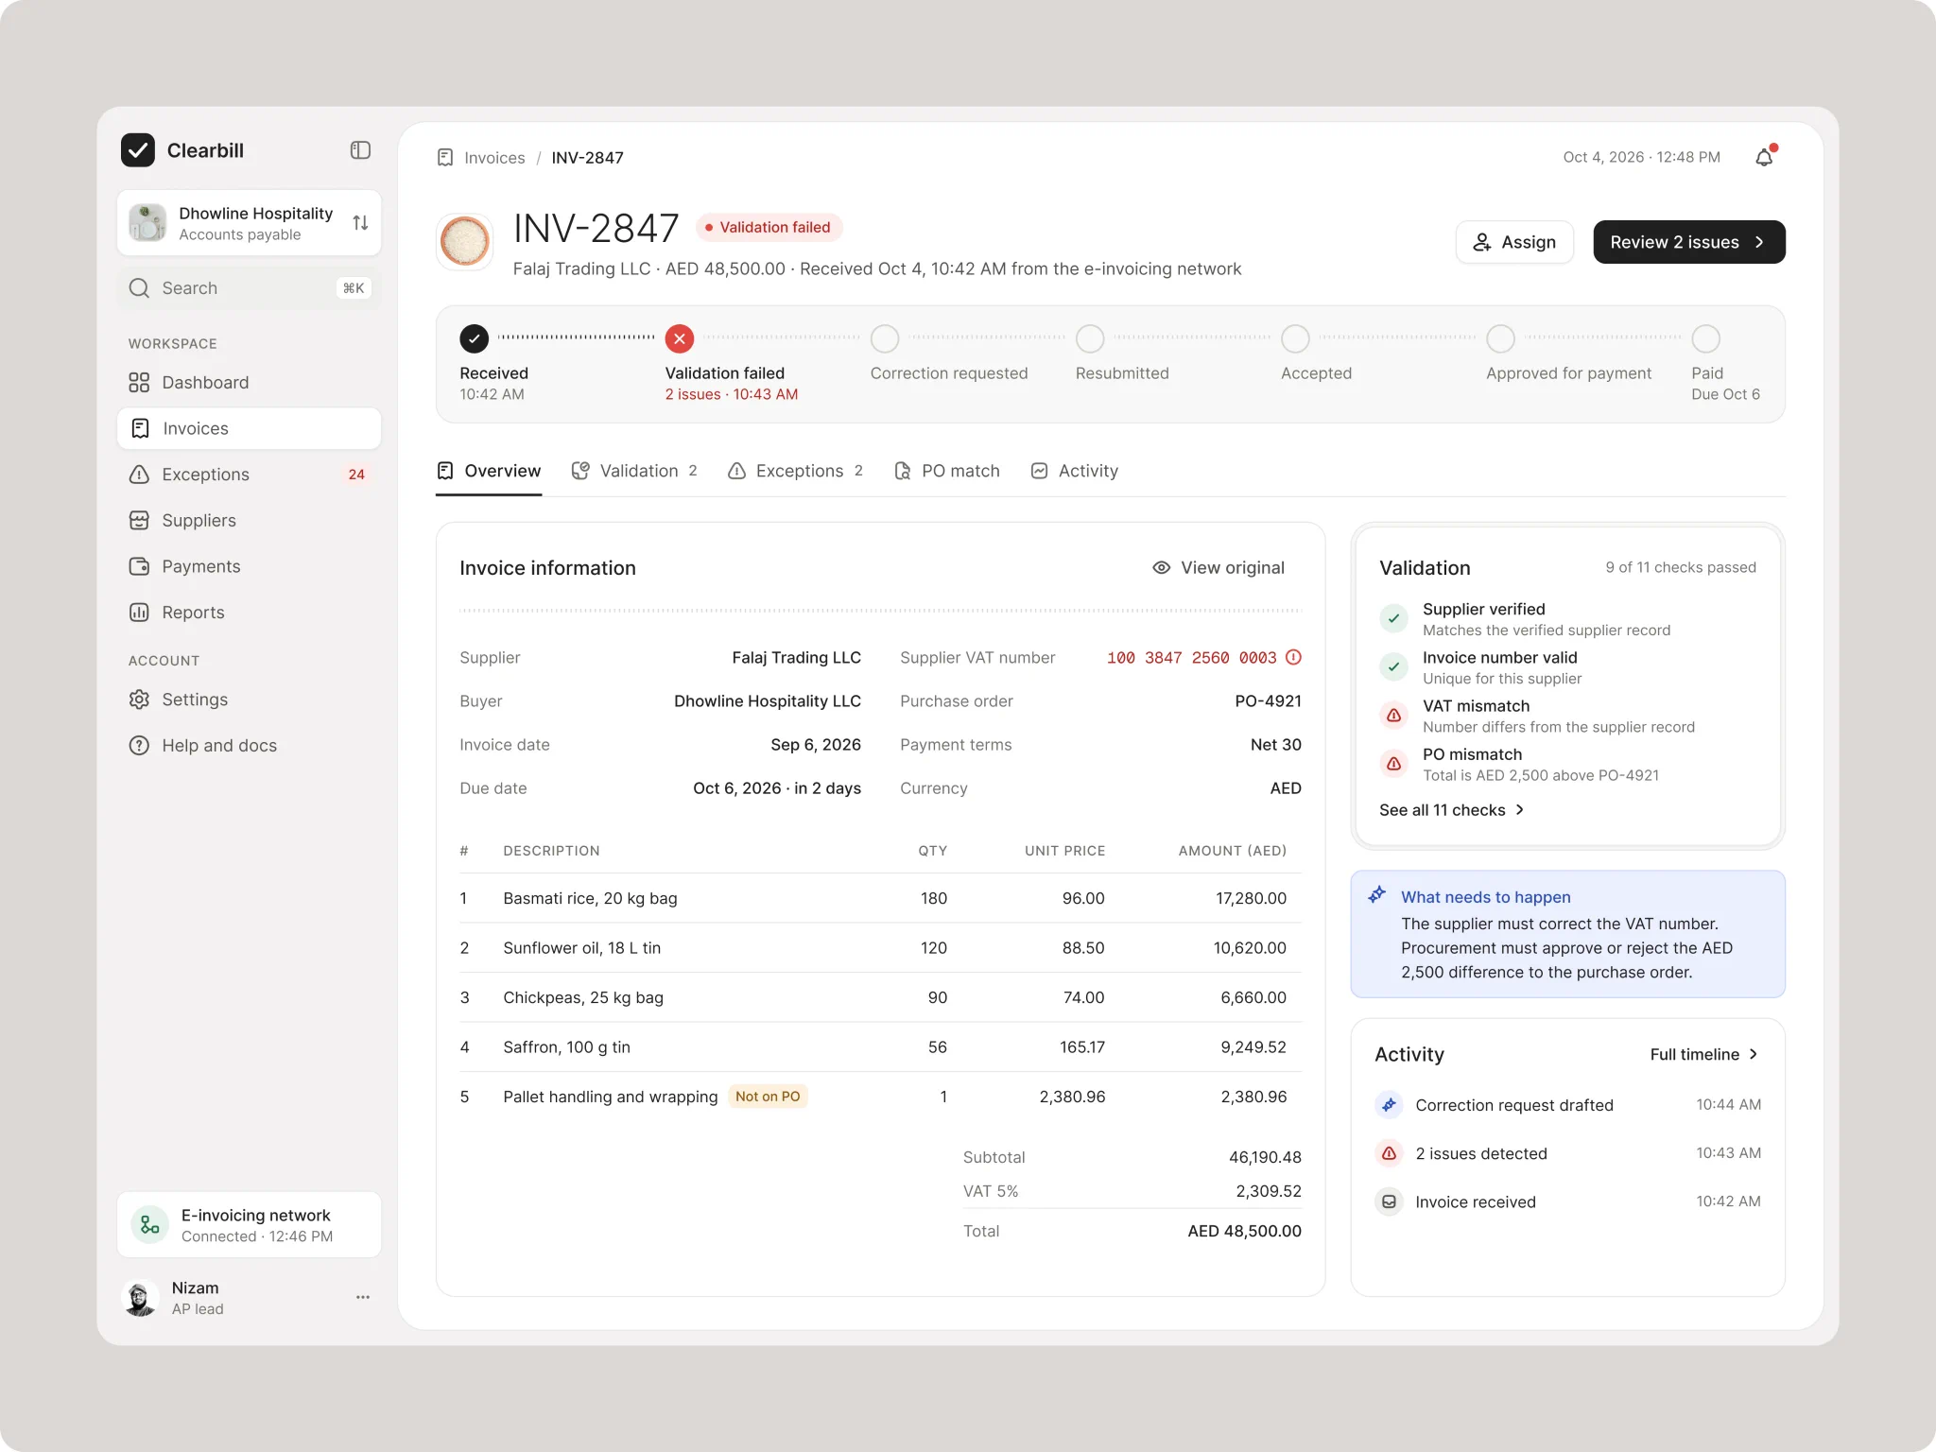1936x1452 pixels.
Task: Click the 2 issues detected activity entry
Action: click(x=1567, y=1153)
